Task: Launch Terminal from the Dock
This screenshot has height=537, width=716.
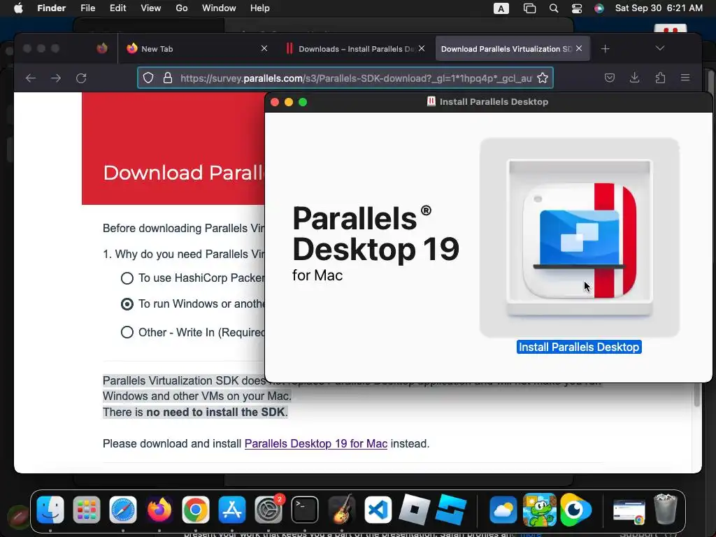Action: coord(305,509)
